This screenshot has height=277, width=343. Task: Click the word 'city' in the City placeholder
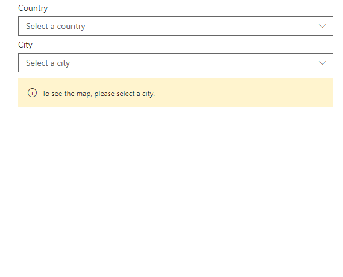click(63, 63)
